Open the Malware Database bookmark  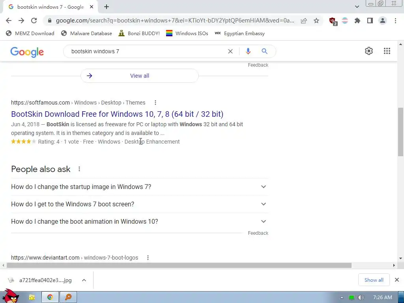click(x=86, y=34)
